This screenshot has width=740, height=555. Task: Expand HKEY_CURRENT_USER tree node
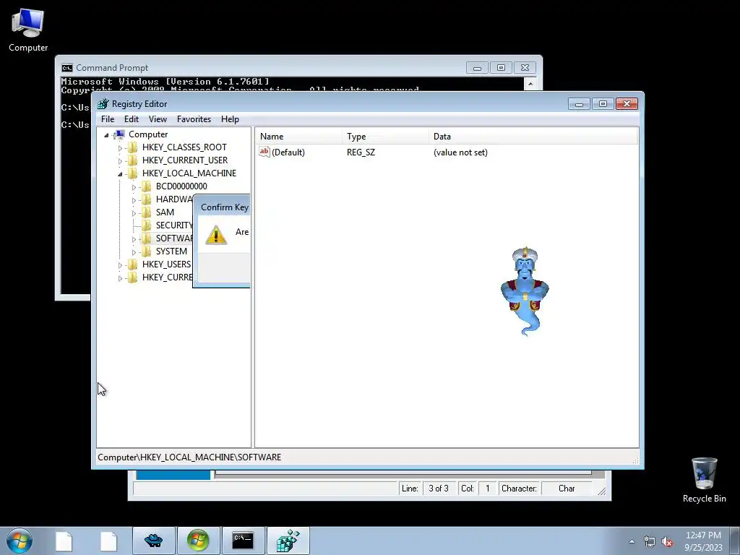[121, 161]
